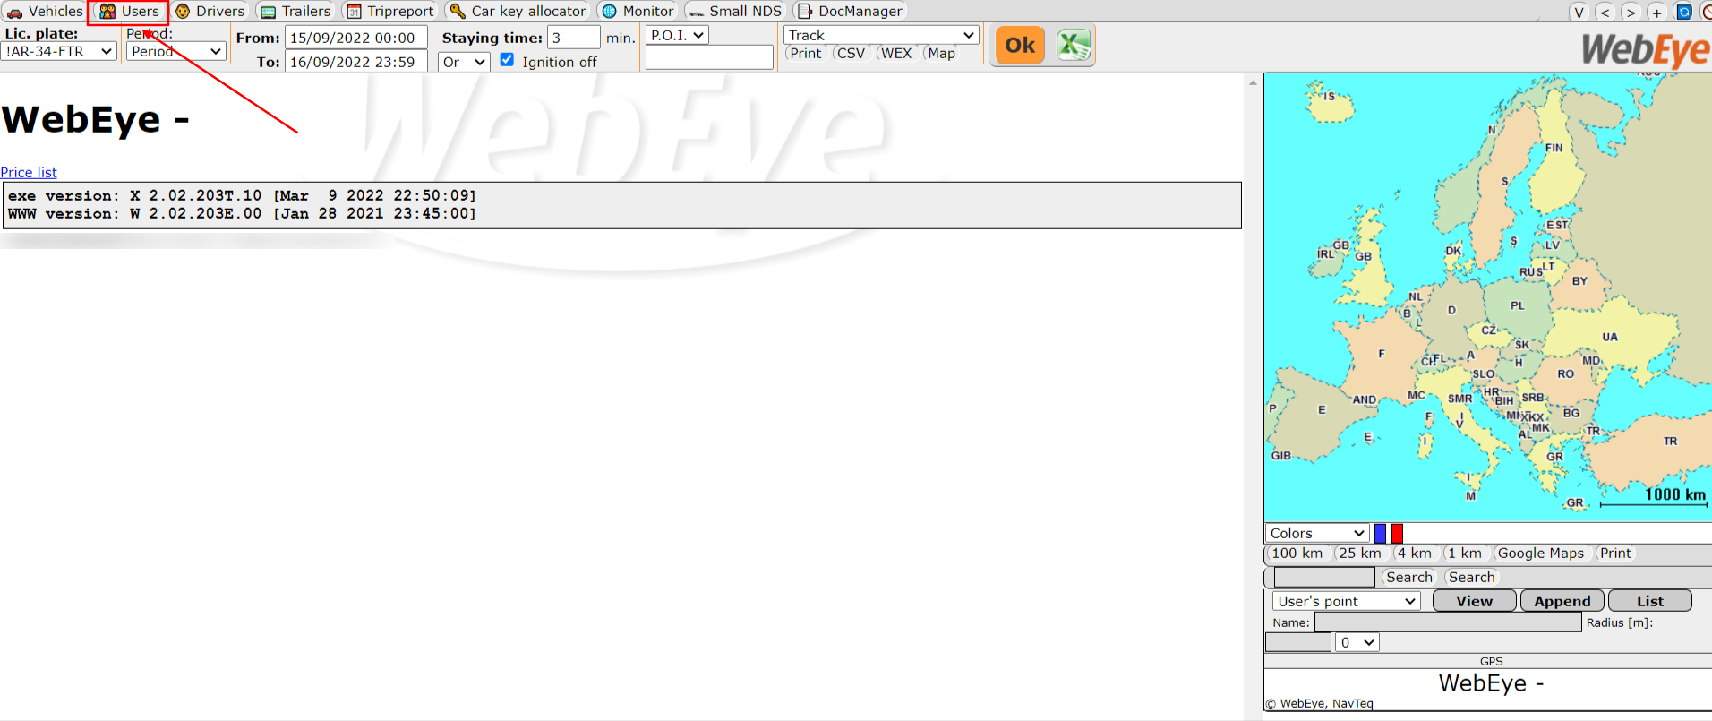Image resolution: width=1712 pixels, height=721 pixels.
Task: Click the next (>) arrow button
Action: click(1631, 12)
